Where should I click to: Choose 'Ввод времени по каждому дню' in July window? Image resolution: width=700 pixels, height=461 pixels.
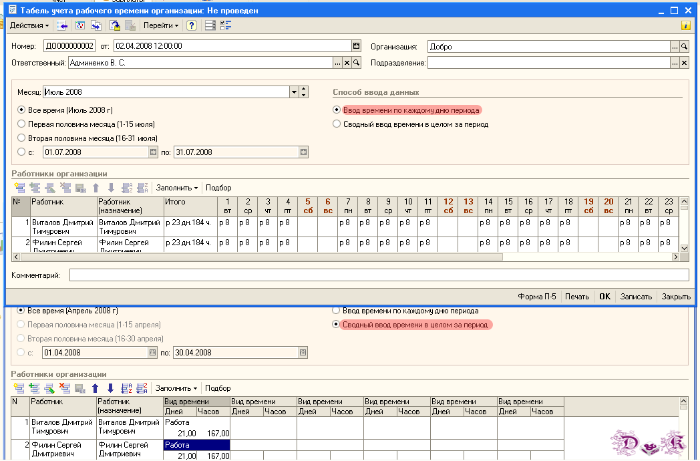click(x=337, y=110)
